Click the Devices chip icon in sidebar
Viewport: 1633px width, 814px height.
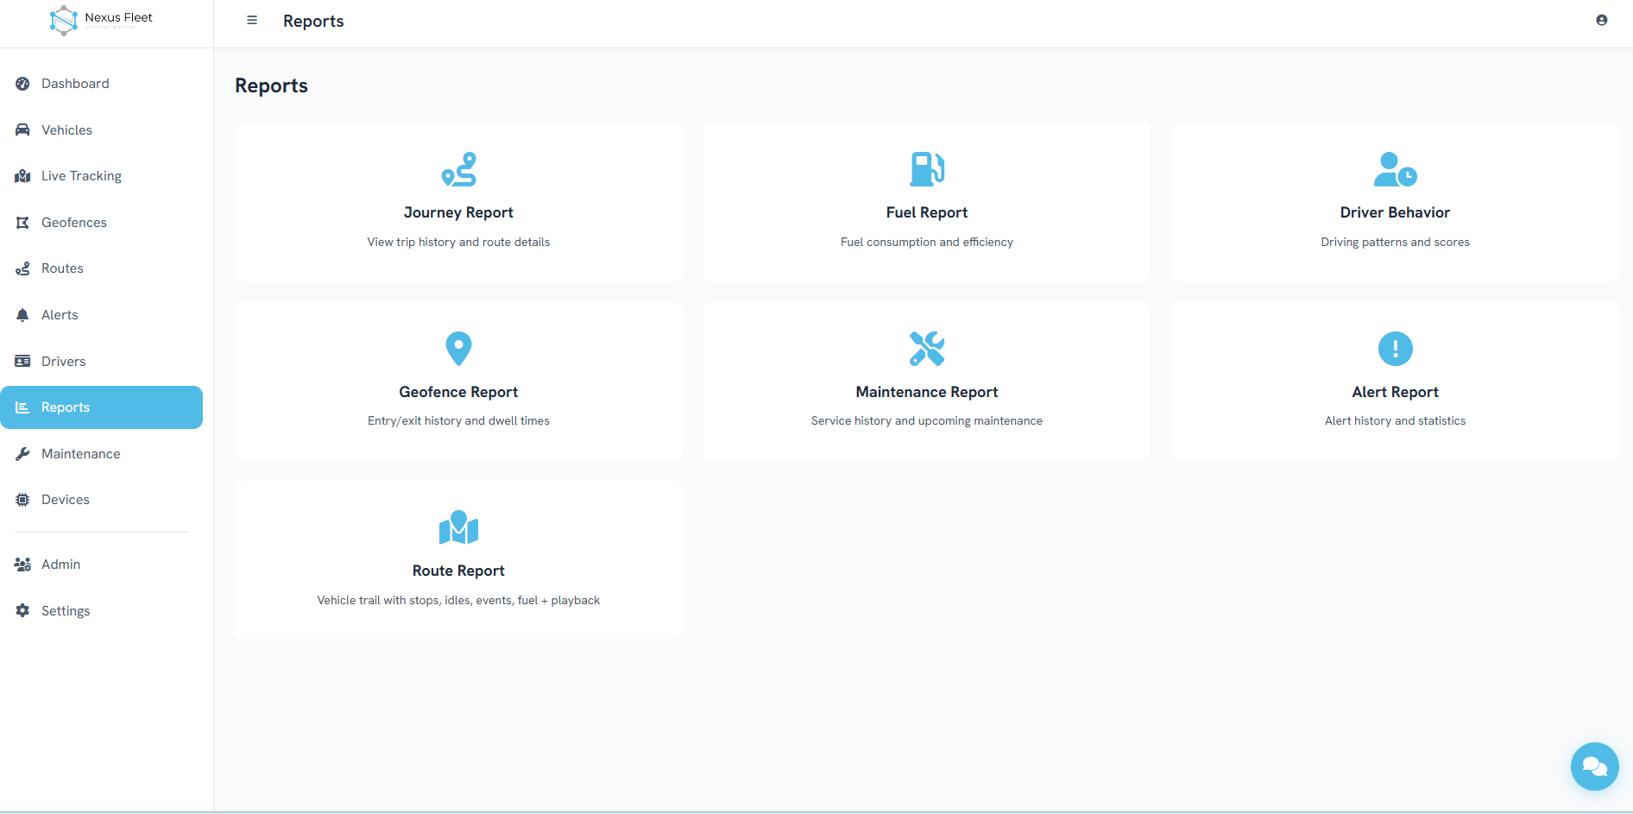[22, 500]
